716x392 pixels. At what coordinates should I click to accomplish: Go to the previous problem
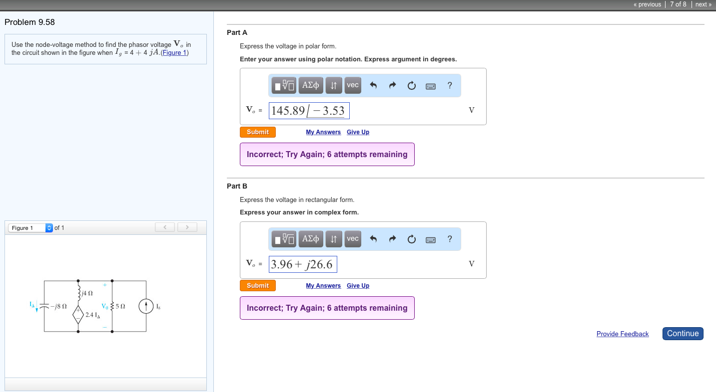pos(647,4)
